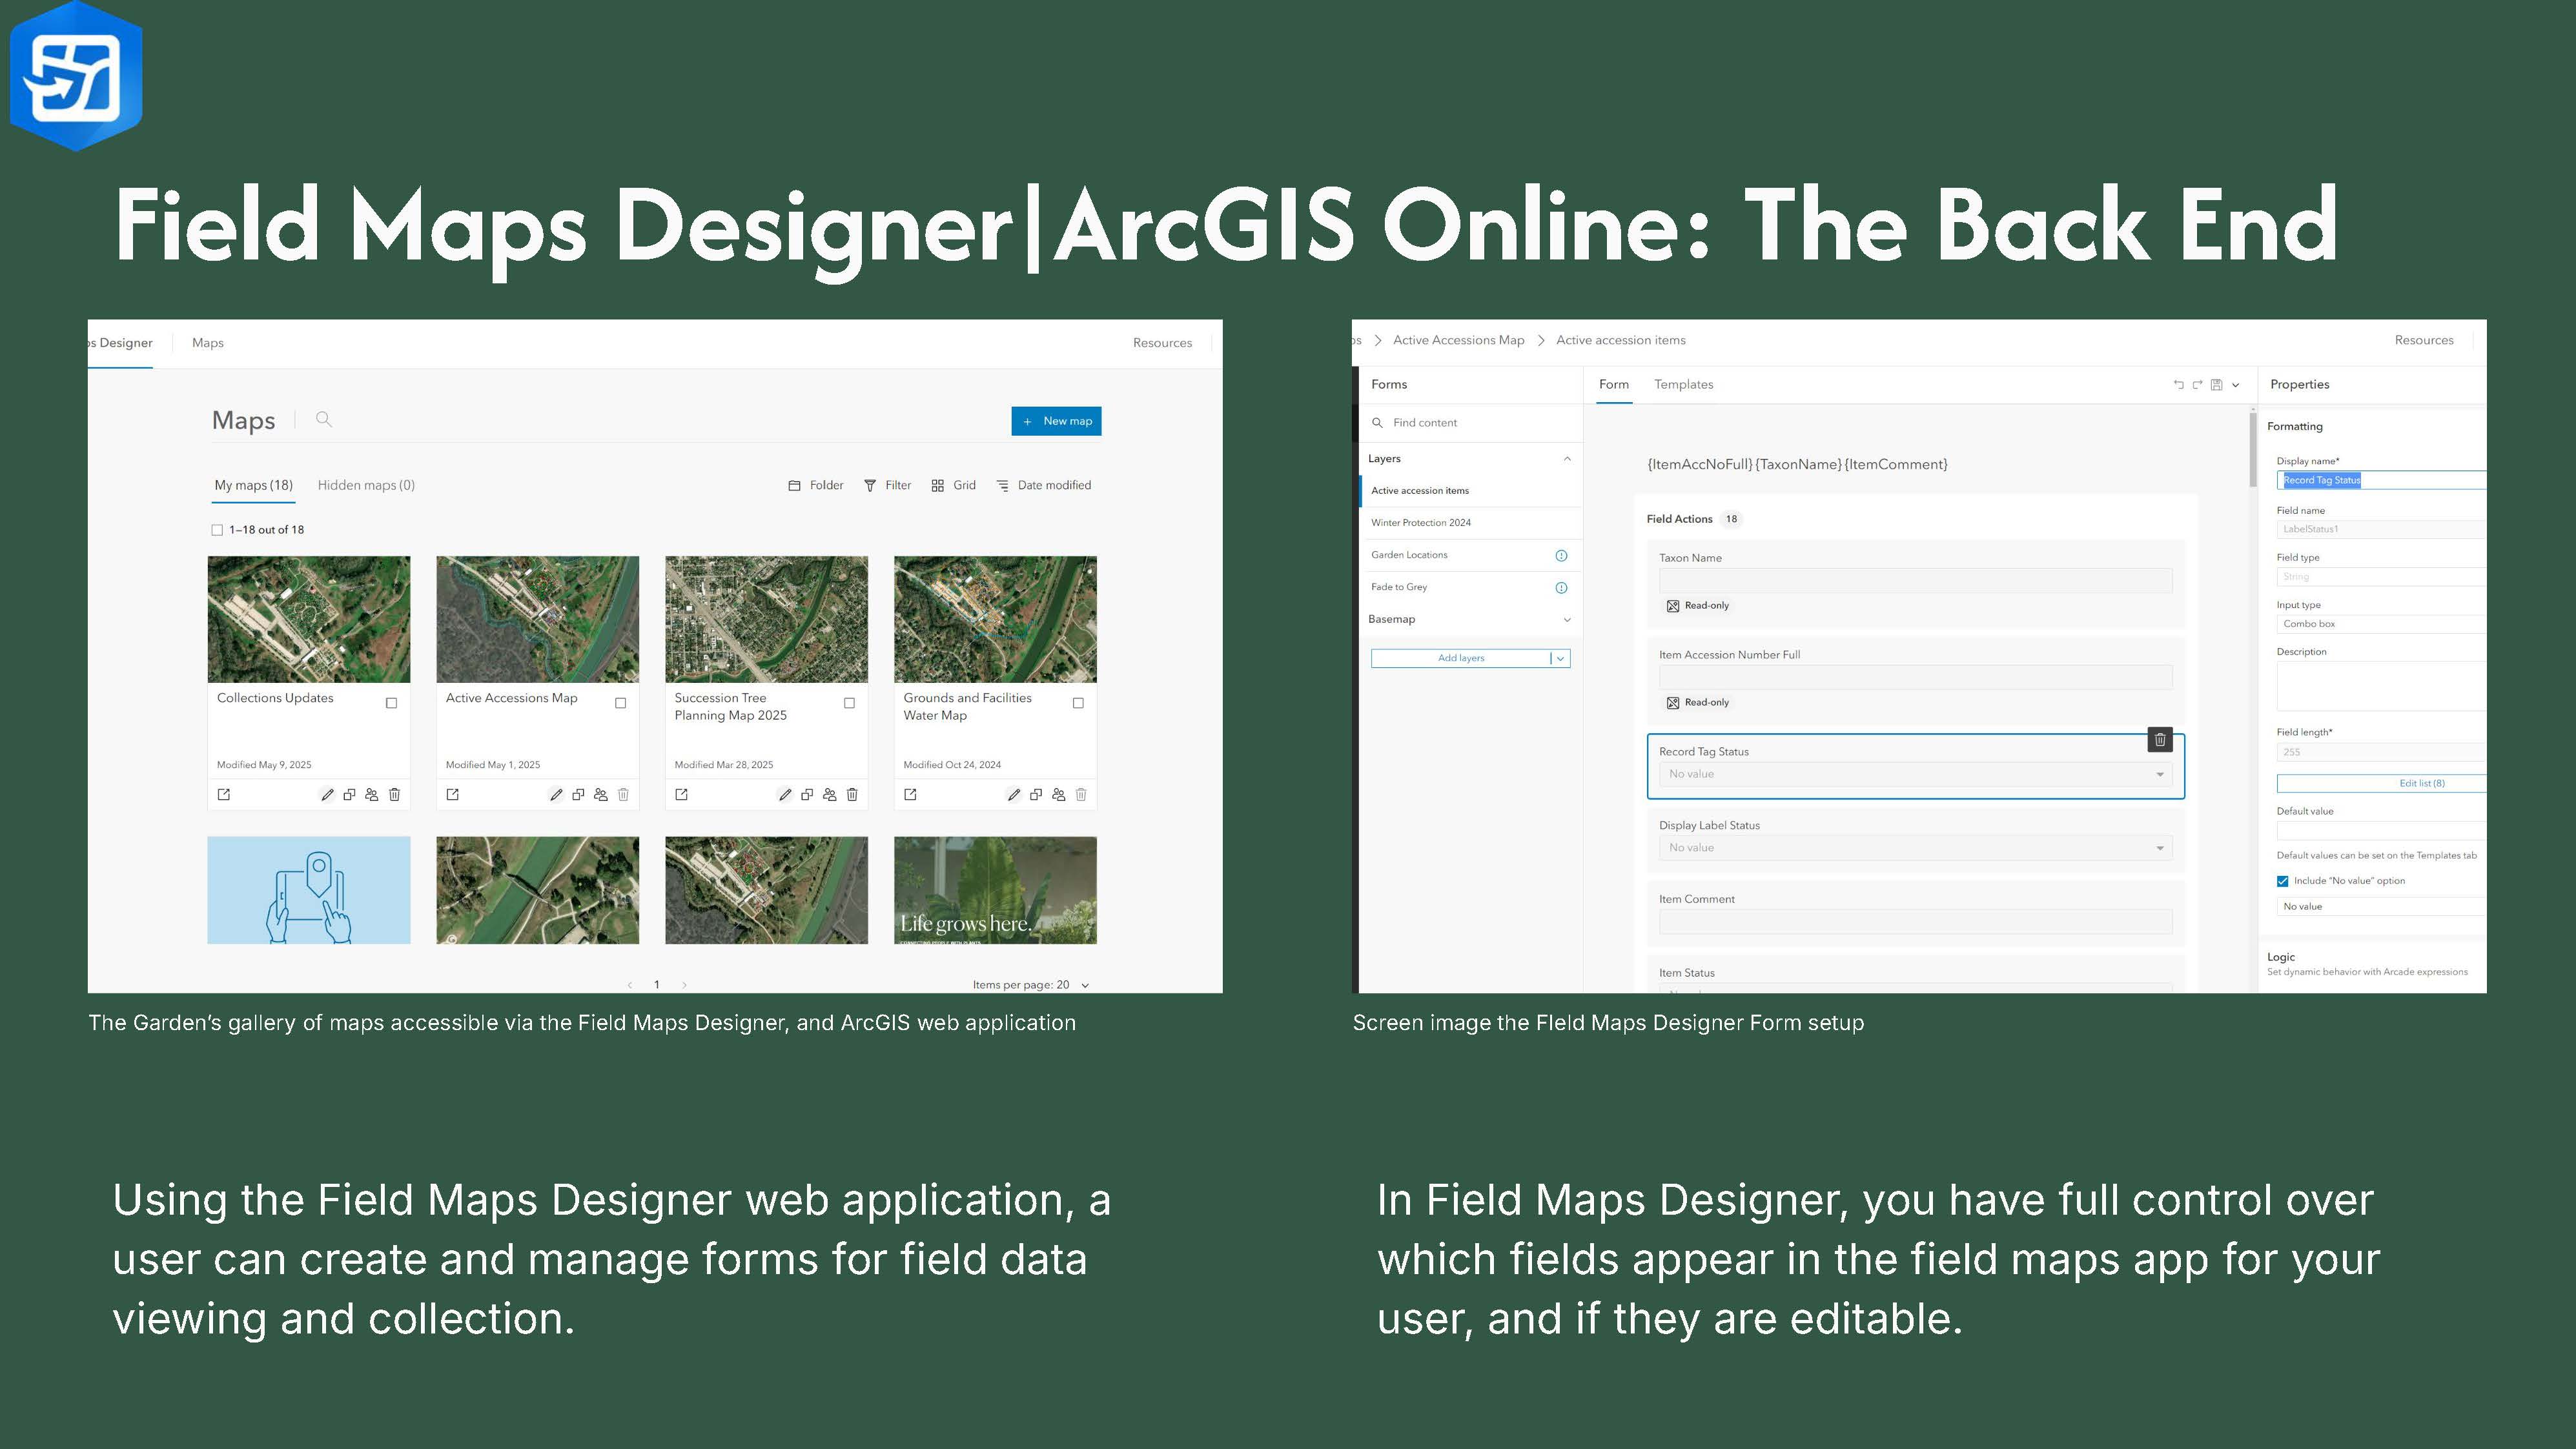
Task: Switch to the Templates tab
Action: 1683,385
